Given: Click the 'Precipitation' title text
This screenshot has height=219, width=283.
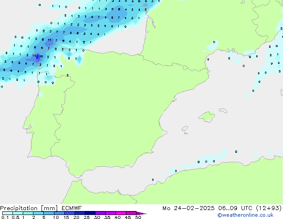Looking at the screenshot, I should 19,208.
